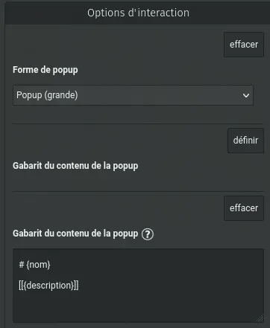This screenshot has width=270, height=328.
Task: Expand the Forme de popup dropdown chevron
Action: tap(246, 95)
